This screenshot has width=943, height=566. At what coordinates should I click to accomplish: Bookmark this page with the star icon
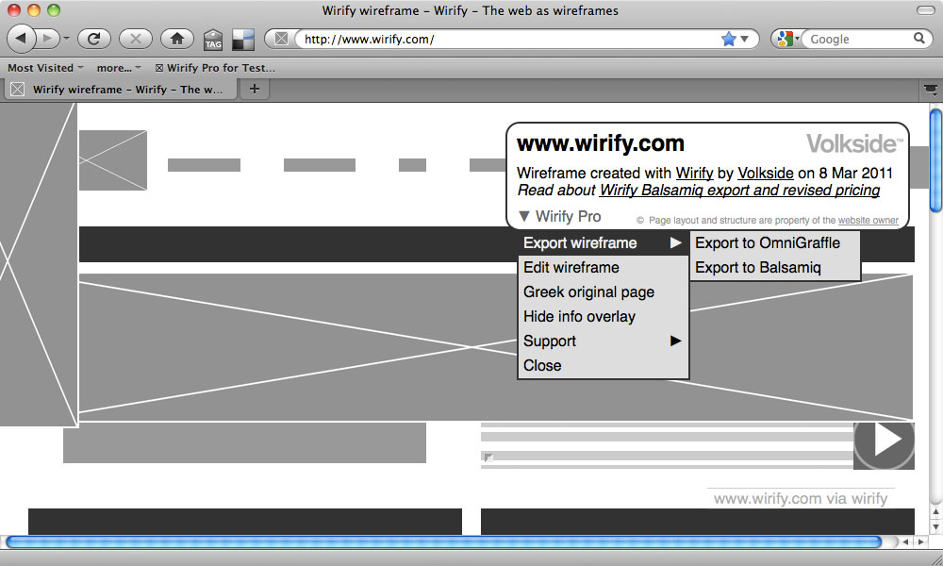(x=728, y=39)
